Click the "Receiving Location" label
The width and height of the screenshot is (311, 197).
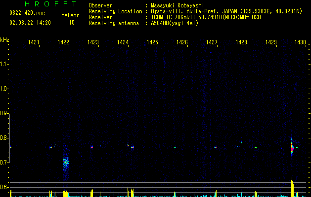[x=115, y=11]
